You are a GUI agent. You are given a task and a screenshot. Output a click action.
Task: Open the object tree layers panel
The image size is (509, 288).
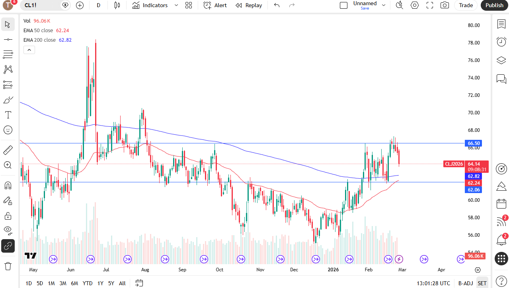pyautogui.click(x=501, y=60)
